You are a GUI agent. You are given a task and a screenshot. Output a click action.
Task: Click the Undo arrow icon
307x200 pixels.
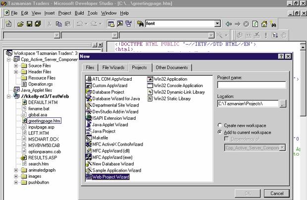point(80,24)
